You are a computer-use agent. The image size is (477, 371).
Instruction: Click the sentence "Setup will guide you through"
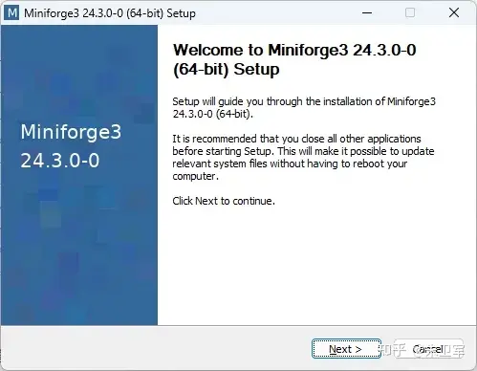[304, 107]
